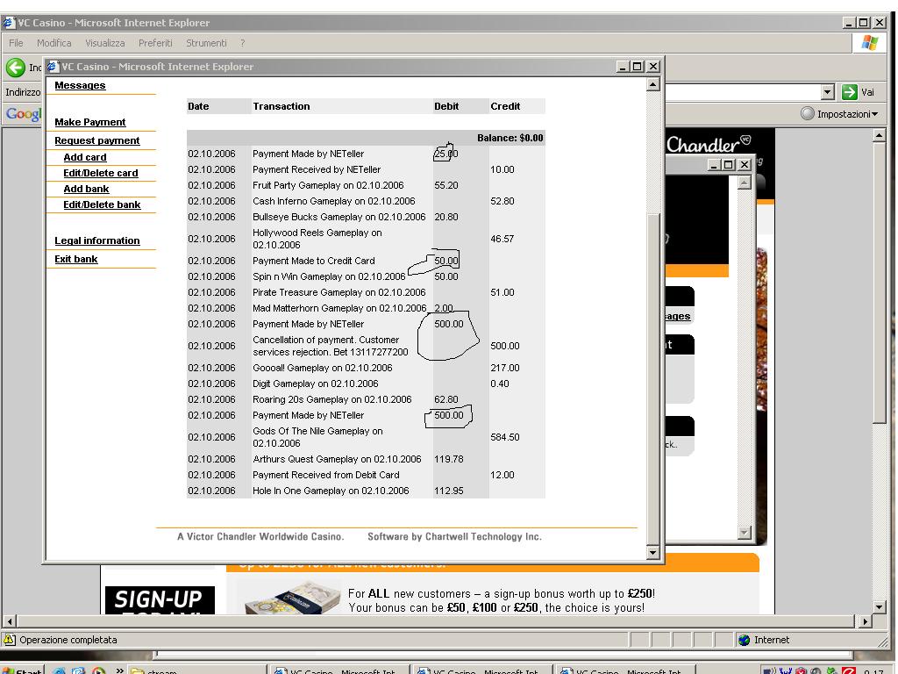The width and height of the screenshot is (898, 674).
Task: Click Fruit Party Gameplay transaction row
Action: pos(366,185)
